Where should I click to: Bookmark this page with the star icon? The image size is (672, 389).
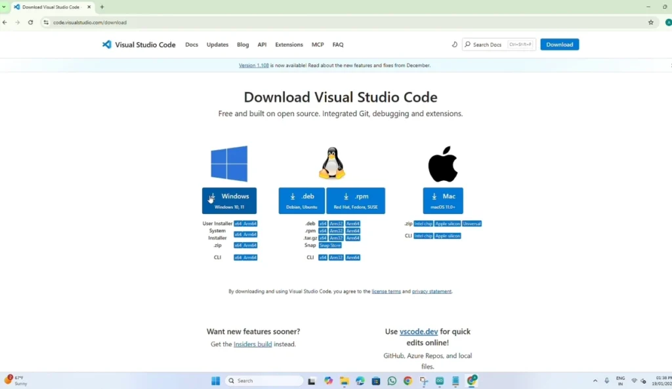pos(650,22)
